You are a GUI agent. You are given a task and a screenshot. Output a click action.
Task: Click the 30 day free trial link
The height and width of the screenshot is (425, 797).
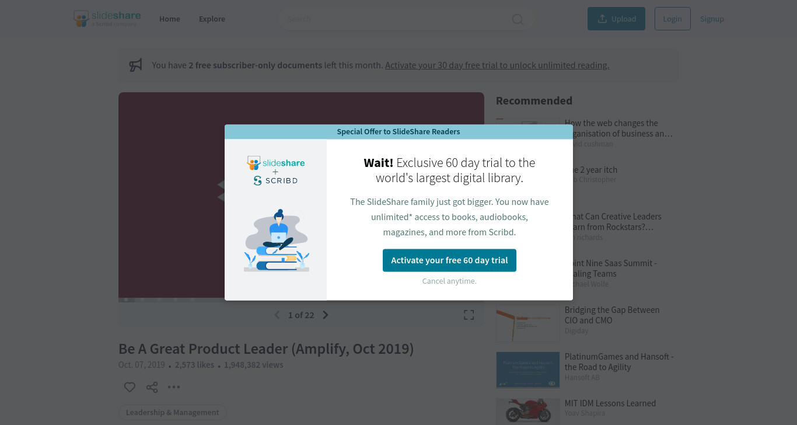497,65
